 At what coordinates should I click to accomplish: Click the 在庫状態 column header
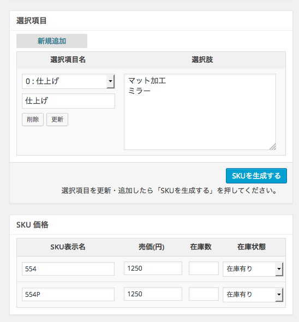click(252, 247)
